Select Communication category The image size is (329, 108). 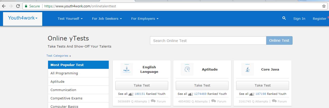[x=78, y=90]
